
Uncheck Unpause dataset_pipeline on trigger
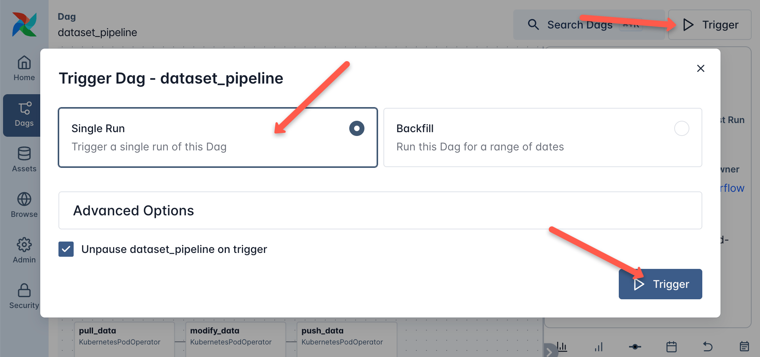66,249
